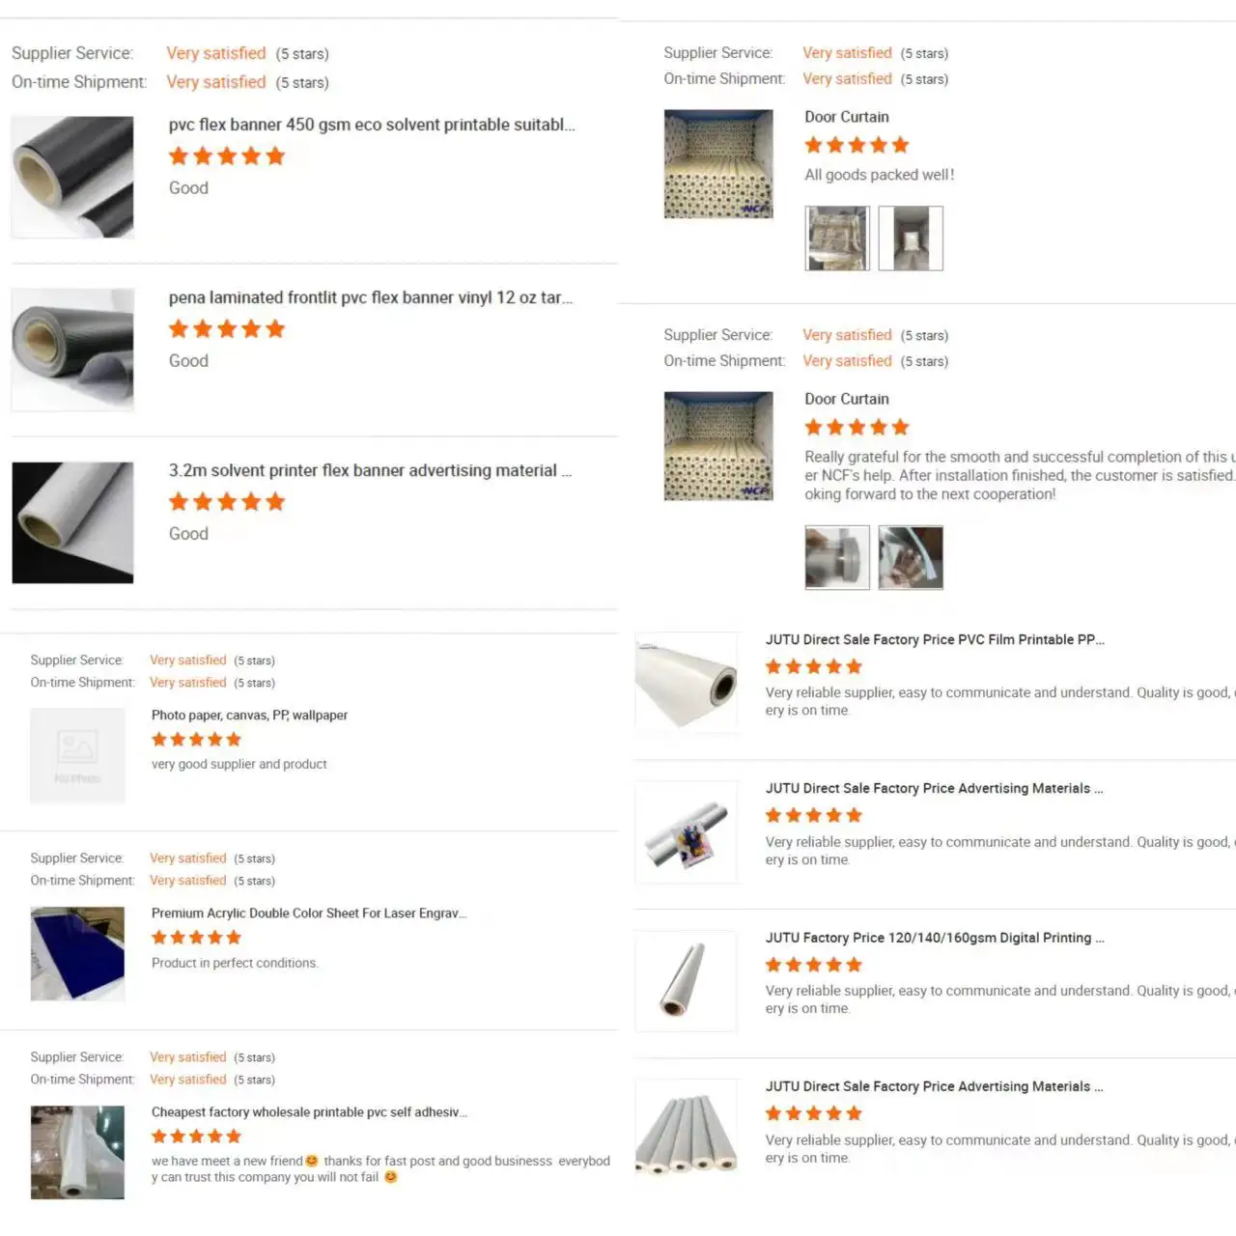
Task: Open the second Door Curtain review title
Action: coord(847,399)
